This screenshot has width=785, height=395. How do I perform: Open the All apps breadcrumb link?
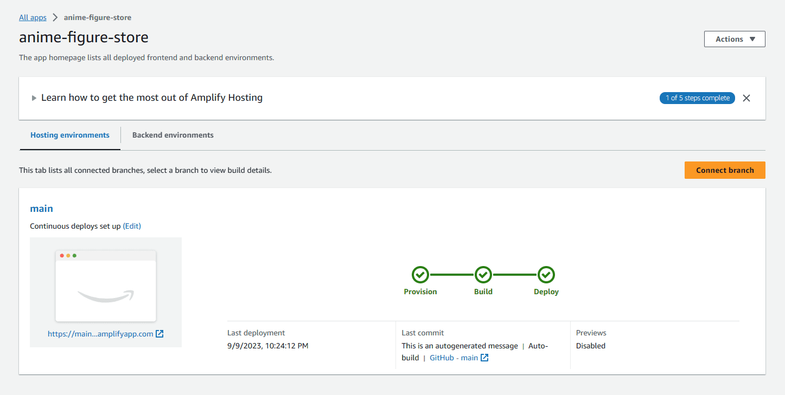33,17
